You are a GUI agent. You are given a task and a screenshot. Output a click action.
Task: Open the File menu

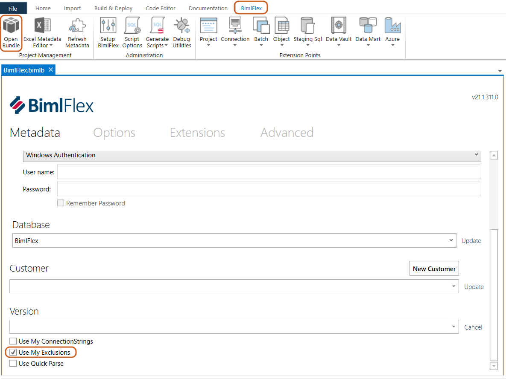[x=13, y=9]
